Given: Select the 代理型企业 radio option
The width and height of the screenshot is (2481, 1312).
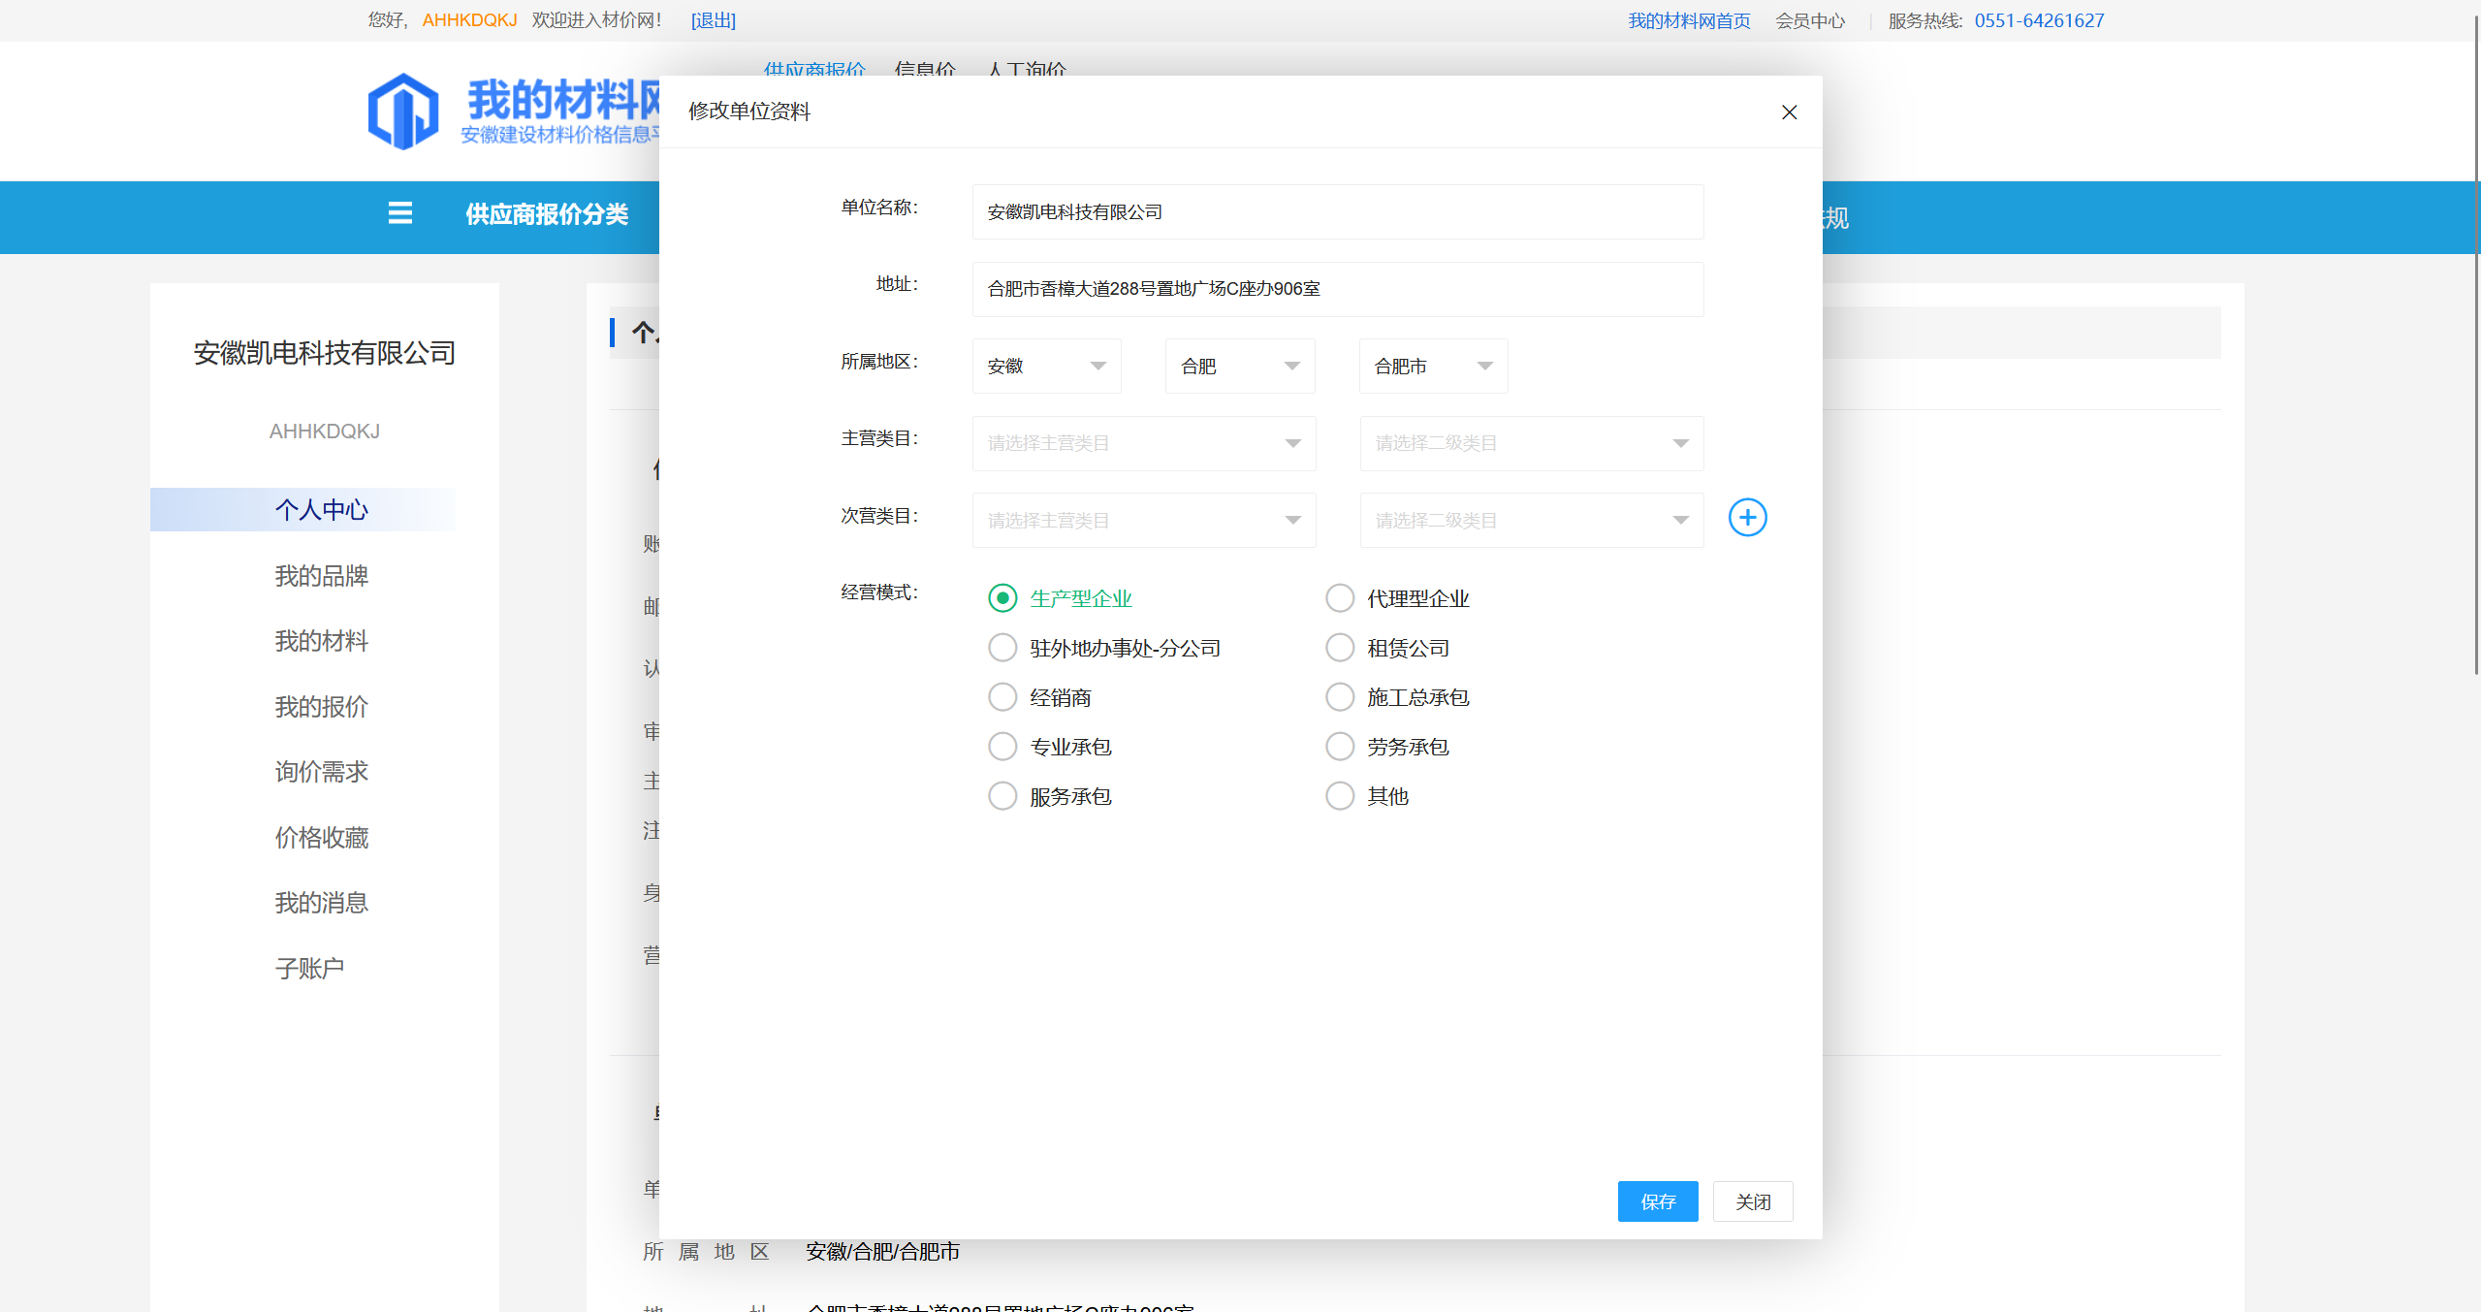Looking at the screenshot, I should [1340, 598].
